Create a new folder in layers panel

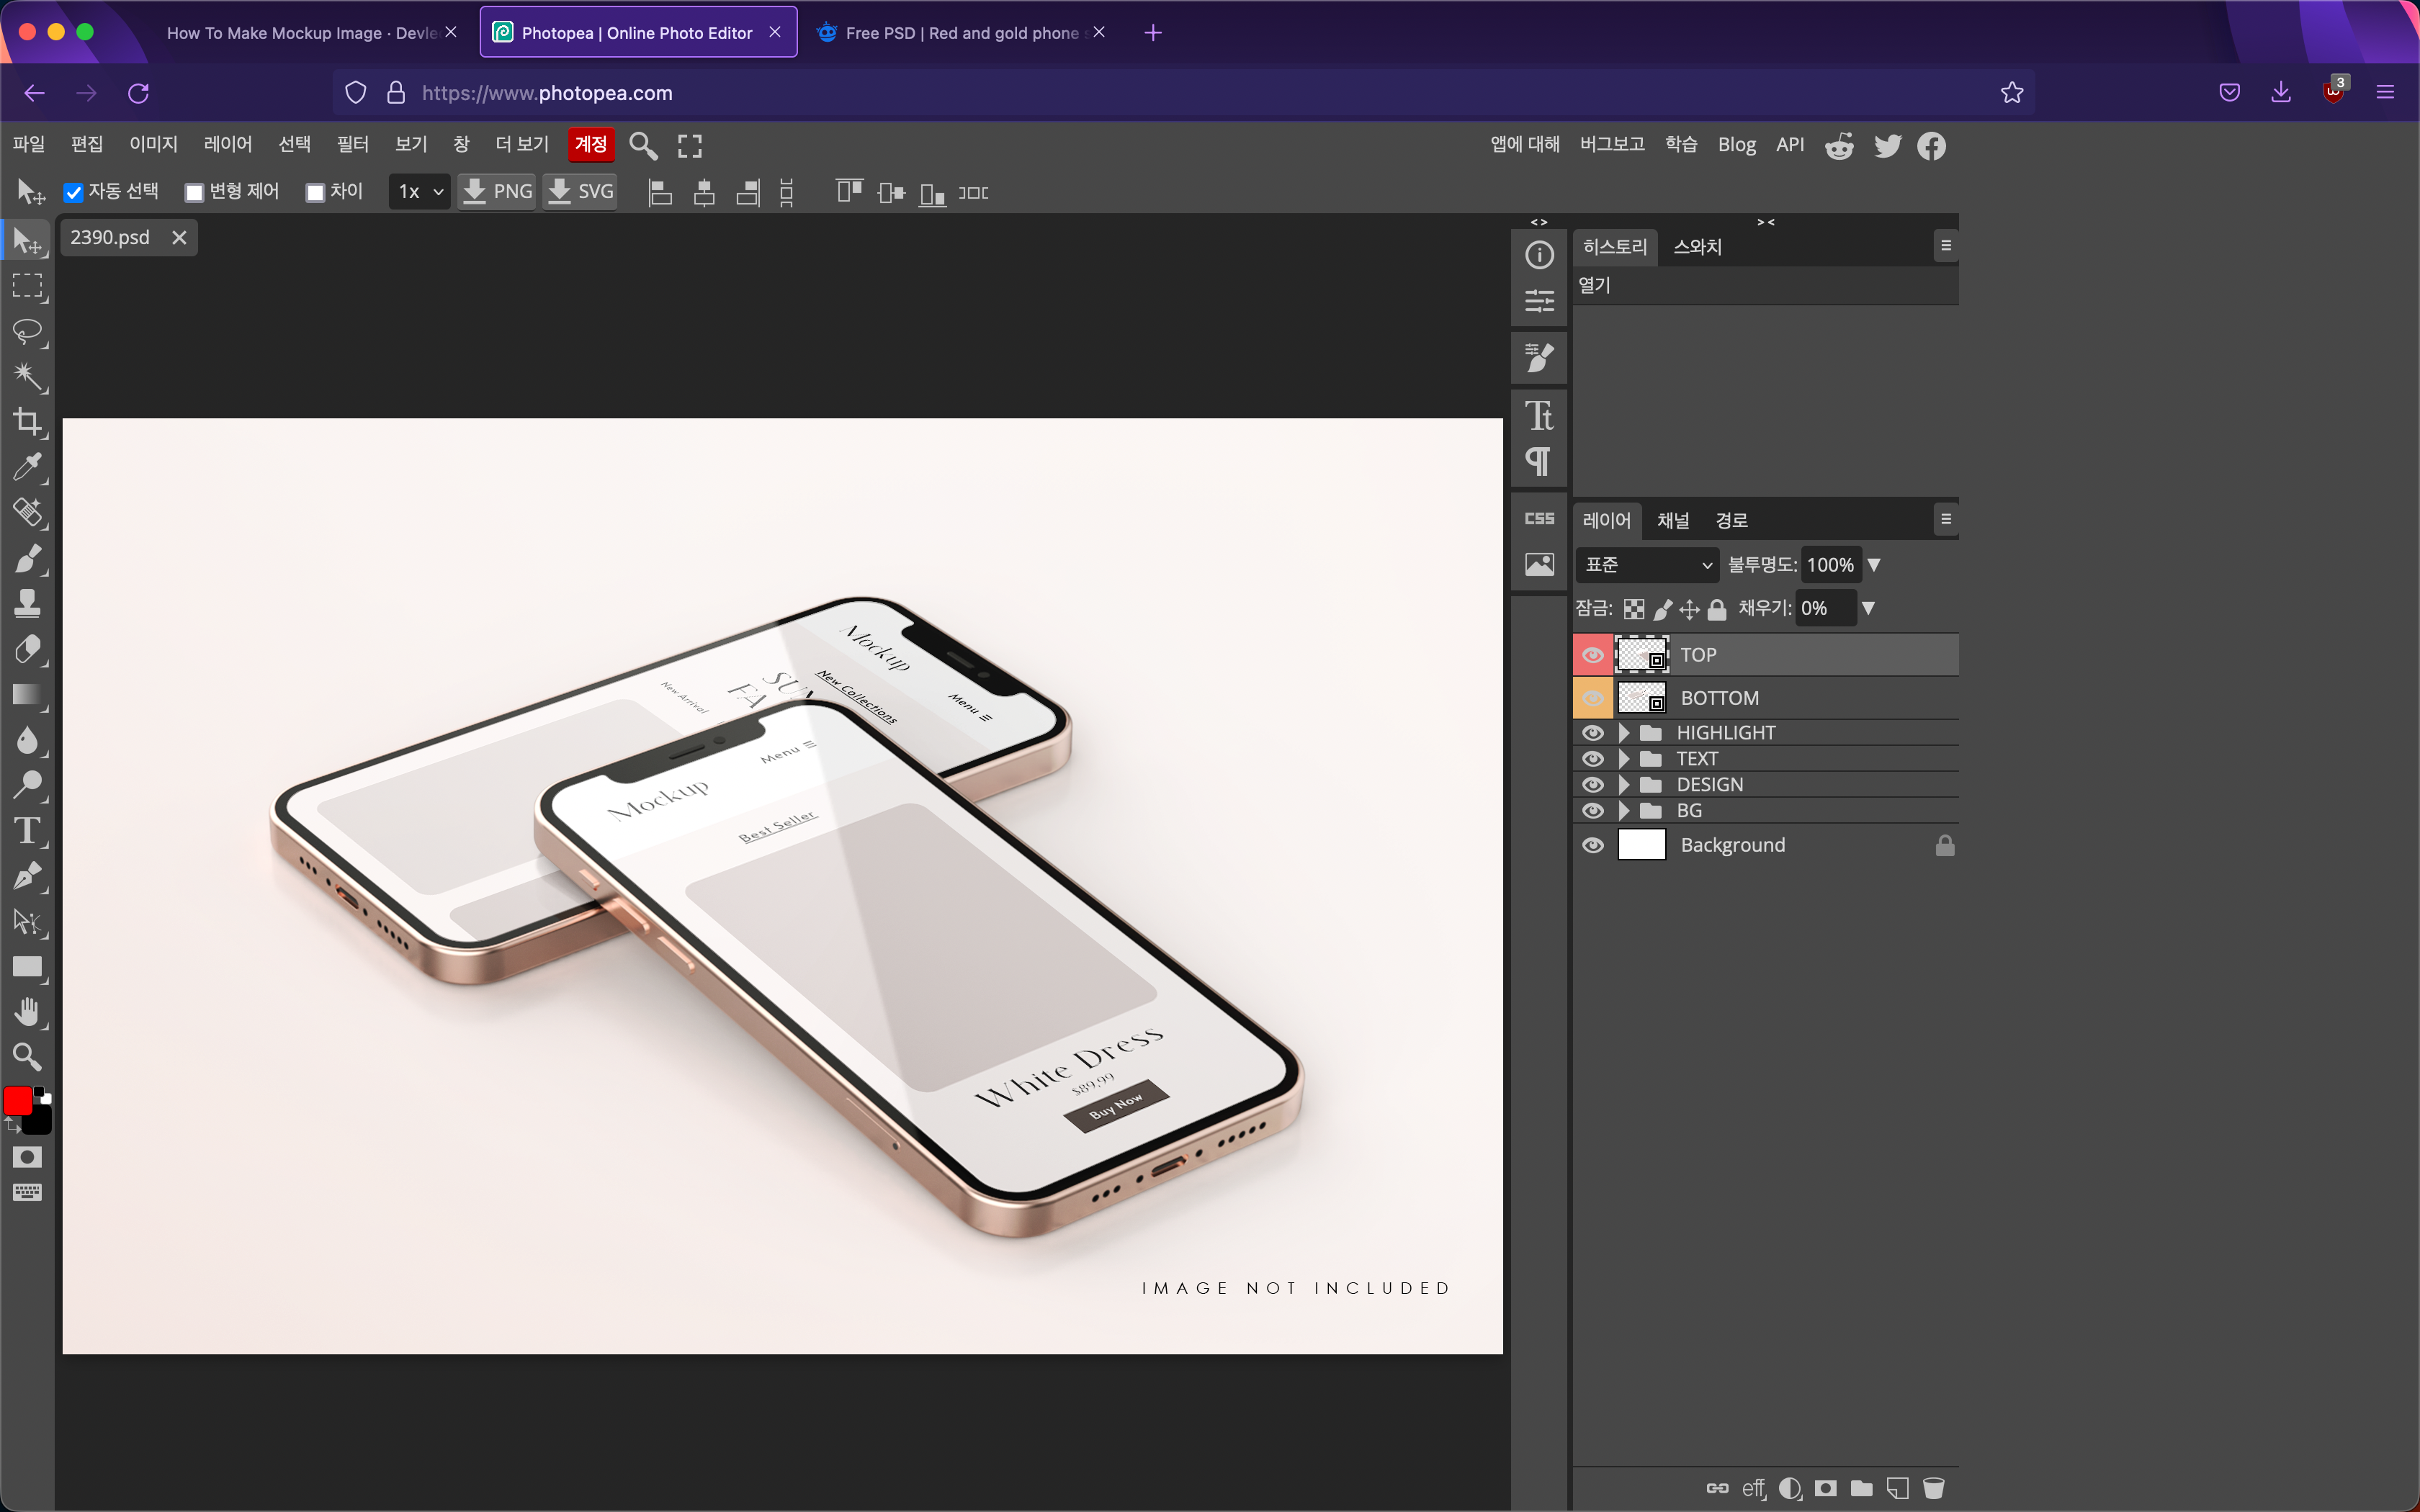pos(1861,1488)
